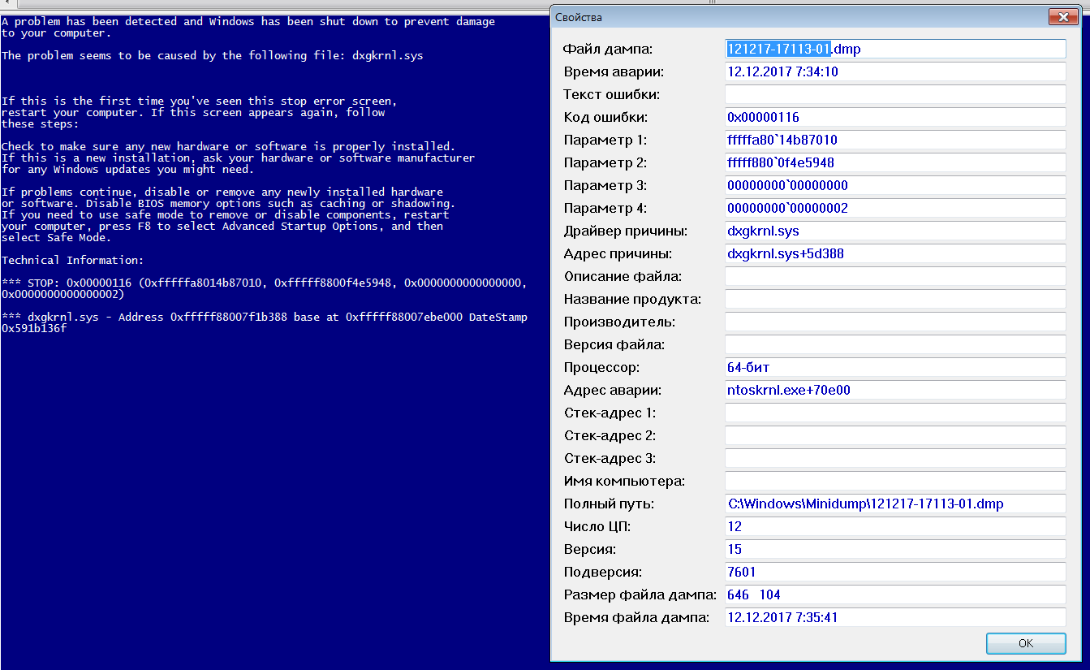1090x670 pixels.
Task: Select the Драйвер причины dxgkrnl.sys field
Action: tap(895, 231)
